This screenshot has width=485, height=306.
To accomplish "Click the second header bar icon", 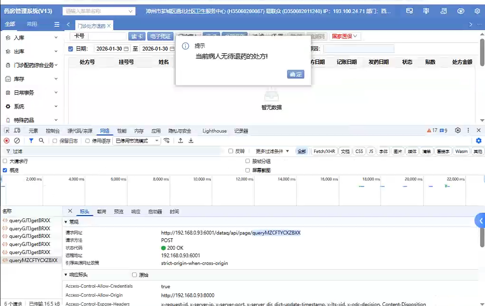I will (426, 11).
